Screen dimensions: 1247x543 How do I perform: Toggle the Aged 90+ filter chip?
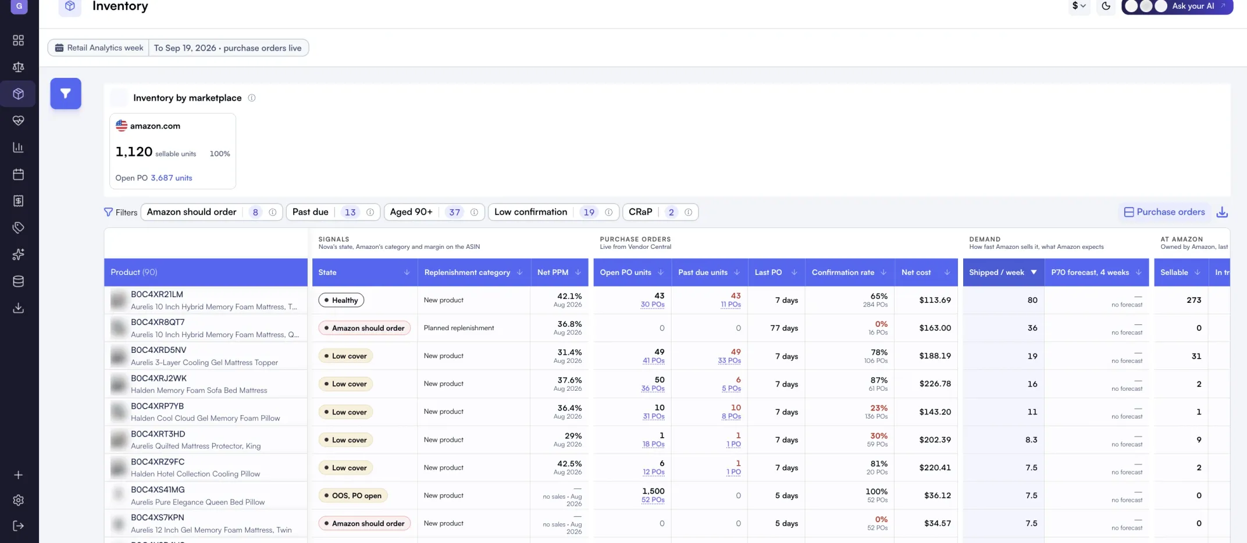pyautogui.click(x=434, y=212)
